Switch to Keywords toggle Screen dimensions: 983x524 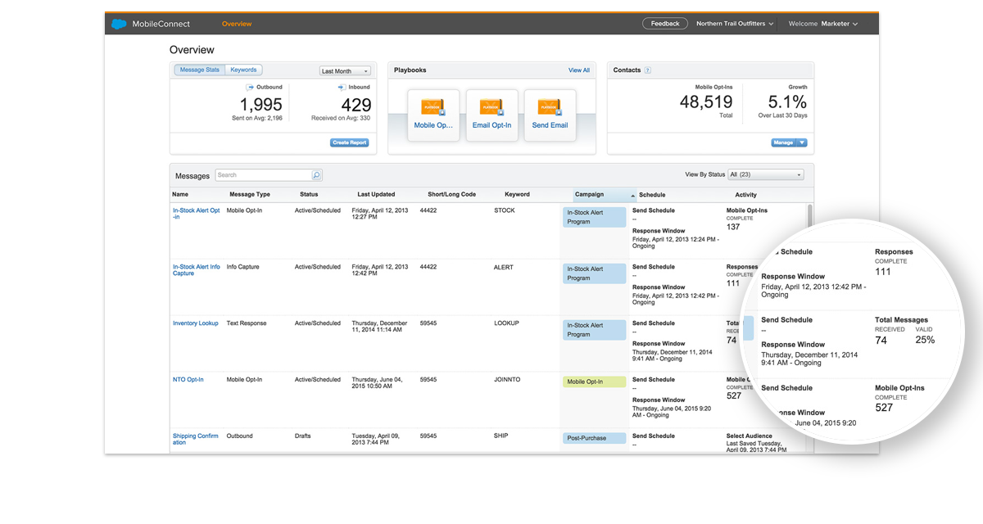243,70
